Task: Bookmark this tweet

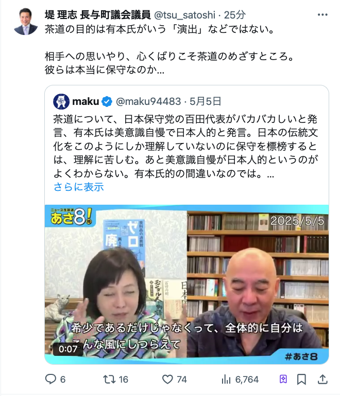Action: click(301, 379)
